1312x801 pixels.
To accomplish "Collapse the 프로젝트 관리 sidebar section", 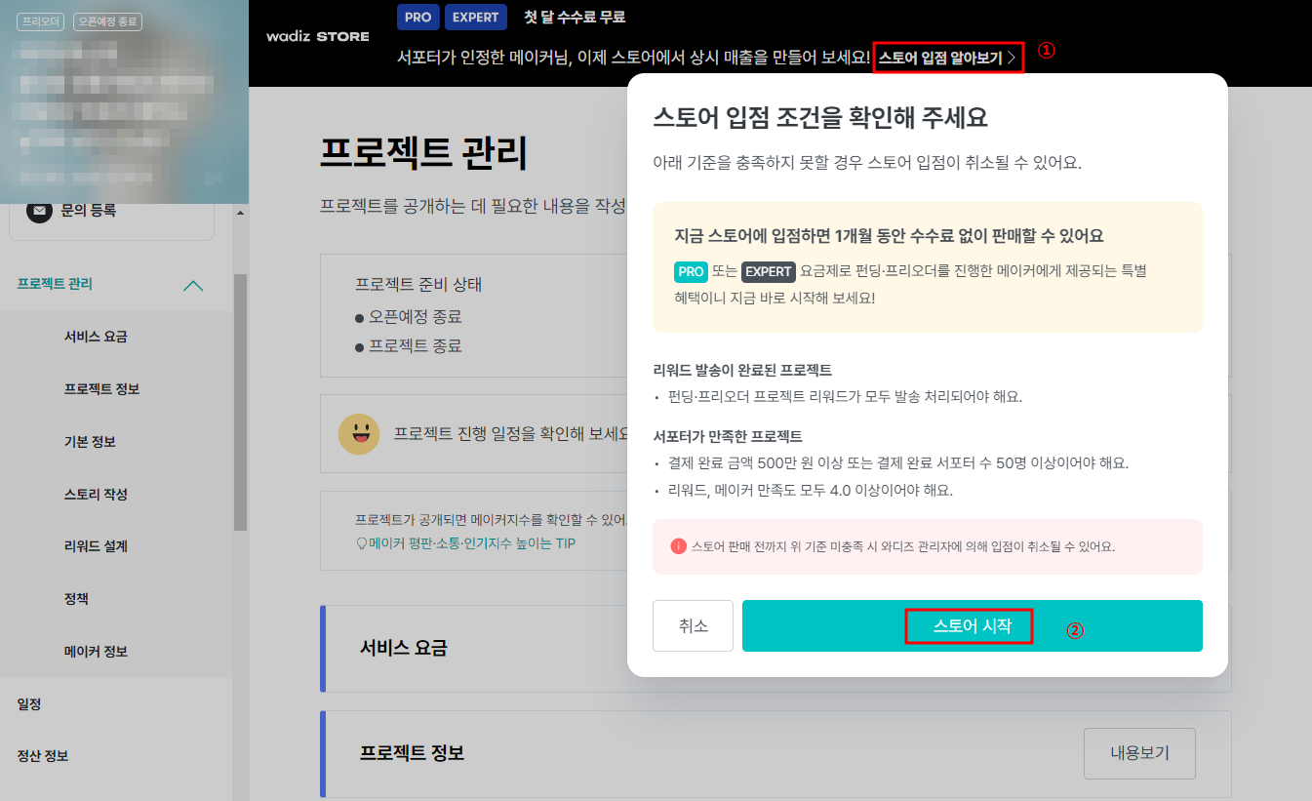I will 193,285.
